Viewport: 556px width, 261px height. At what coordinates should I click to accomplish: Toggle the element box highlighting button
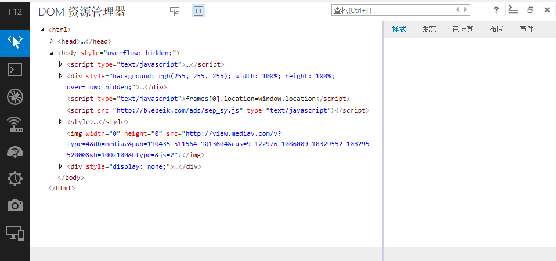tap(198, 11)
